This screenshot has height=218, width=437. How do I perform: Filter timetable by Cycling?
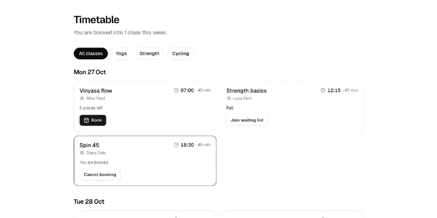point(181,53)
